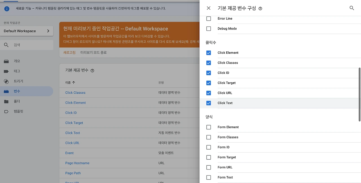Viewport: 361px width, 183px height.
Task: Close the built-in variables configuration panel
Action: coord(209,8)
